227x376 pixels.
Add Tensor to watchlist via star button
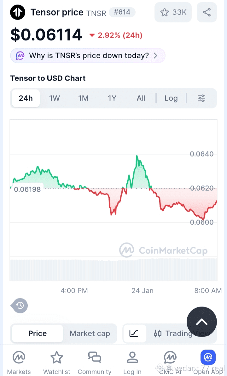[173, 12]
